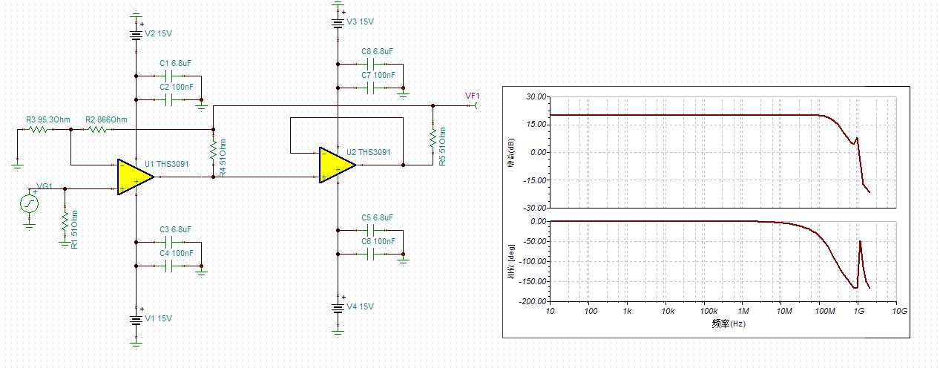Select capacitor C1 6.8uF symbol
Screen dimensions: 940x371
170,76
